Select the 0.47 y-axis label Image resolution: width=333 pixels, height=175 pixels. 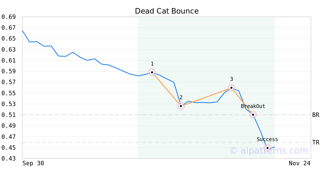(x=8, y=137)
